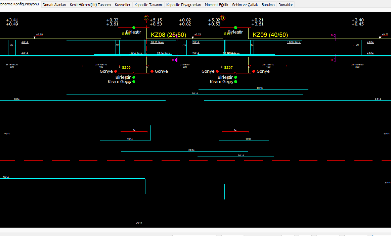This screenshot has height=236, width=391.
Task: Toggle the top Birleştir dot near S106
Action: tap(134, 28)
